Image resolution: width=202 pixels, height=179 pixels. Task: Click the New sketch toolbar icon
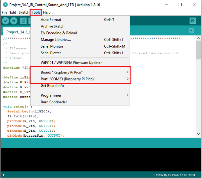(x=23, y=21)
